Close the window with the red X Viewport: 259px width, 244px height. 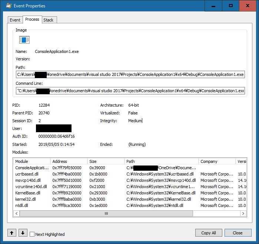248,6
